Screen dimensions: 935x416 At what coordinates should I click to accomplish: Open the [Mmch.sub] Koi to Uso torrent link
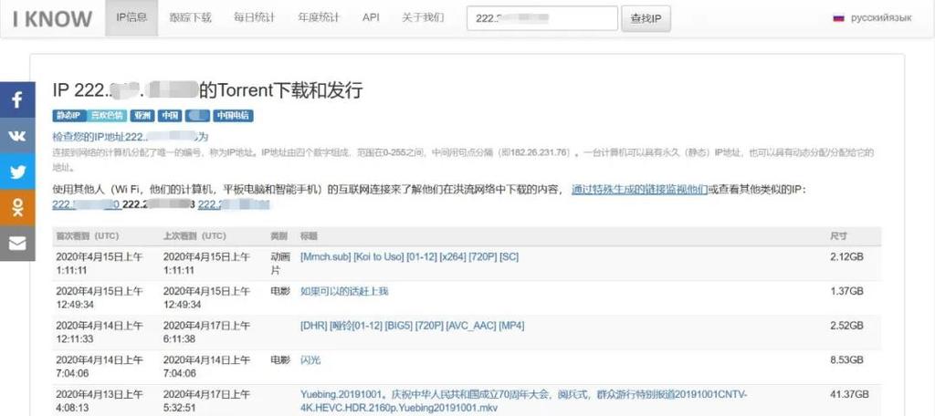point(409,257)
